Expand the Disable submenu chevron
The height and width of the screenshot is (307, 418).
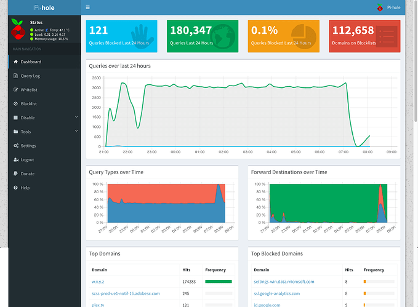pos(76,118)
